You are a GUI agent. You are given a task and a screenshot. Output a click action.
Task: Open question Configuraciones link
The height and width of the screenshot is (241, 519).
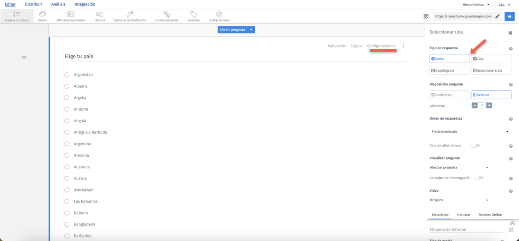coord(381,46)
